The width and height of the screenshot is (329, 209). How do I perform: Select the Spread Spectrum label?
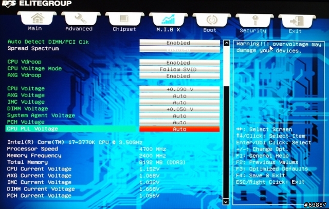[x=33, y=48]
